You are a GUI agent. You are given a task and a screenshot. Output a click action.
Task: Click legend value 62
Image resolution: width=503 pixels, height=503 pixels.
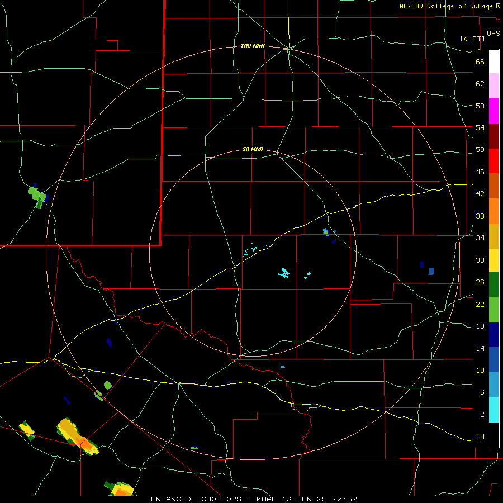coord(480,84)
